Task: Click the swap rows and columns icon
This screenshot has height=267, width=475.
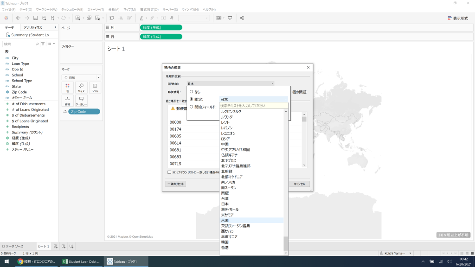Action: [112, 18]
